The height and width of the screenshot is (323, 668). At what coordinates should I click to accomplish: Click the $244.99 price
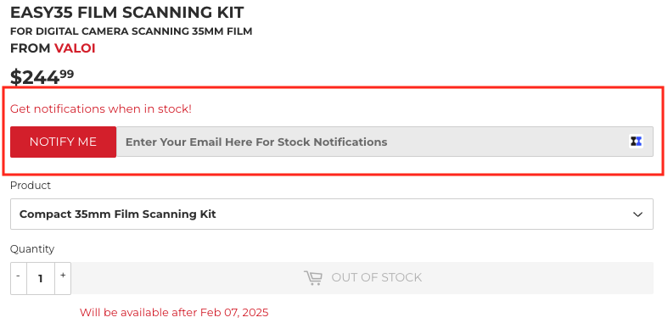coord(42,77)
